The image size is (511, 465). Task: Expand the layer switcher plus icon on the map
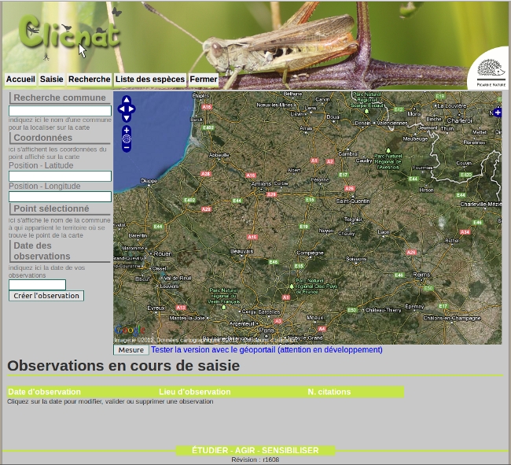coord(498,113)
